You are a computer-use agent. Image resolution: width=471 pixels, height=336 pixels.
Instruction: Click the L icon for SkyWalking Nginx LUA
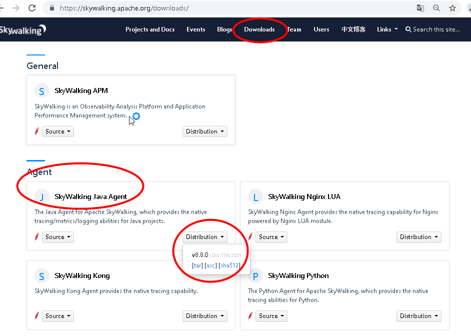(255, 196)
